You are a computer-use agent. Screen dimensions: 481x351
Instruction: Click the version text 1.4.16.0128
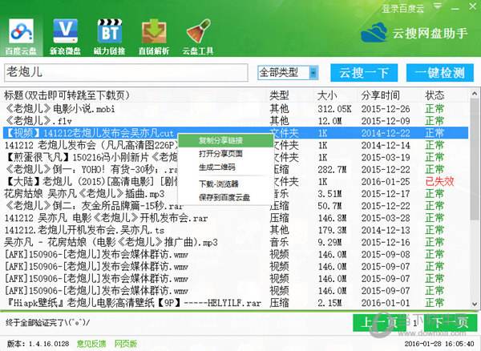pyautogui.click(x=49, y=344)
